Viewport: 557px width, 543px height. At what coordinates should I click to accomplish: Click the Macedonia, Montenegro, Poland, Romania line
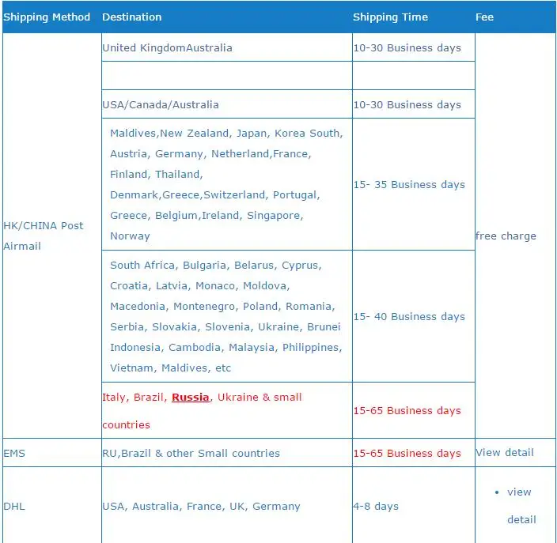coord(222,307)
